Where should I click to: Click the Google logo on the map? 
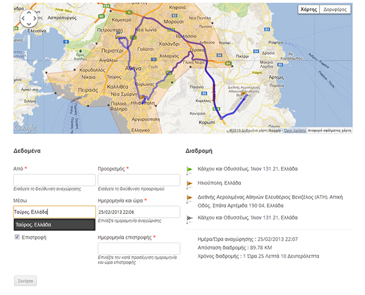pyautogui.click(x=25, y=128)
